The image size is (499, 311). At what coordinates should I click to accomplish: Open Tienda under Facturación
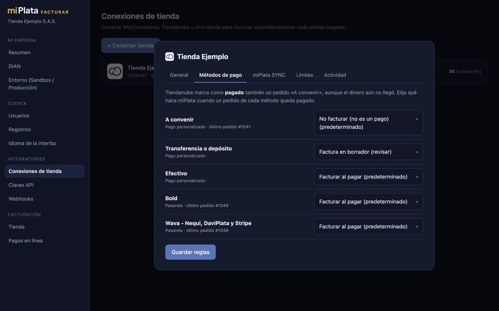[x=45, y=227]
